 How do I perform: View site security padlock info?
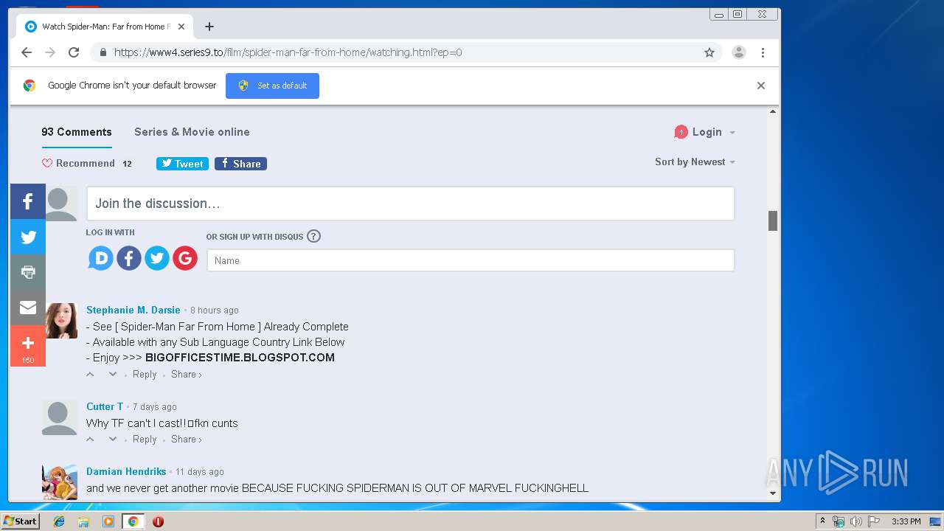pos(103,52)
